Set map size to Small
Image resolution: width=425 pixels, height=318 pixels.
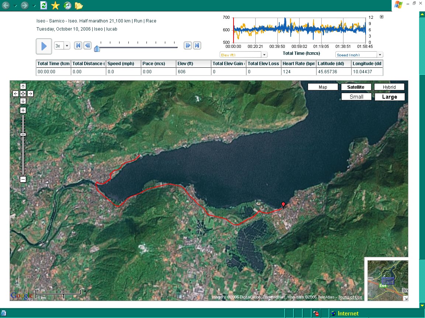tap(356, 97)
